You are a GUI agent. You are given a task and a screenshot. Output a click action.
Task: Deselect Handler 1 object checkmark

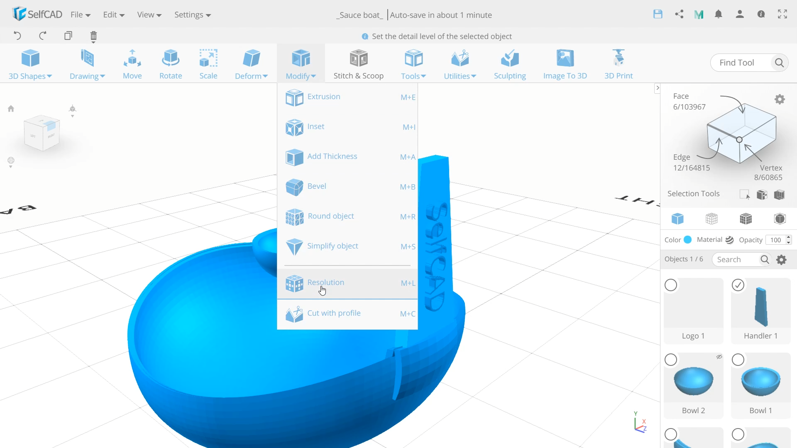click(x=738, y=285)
